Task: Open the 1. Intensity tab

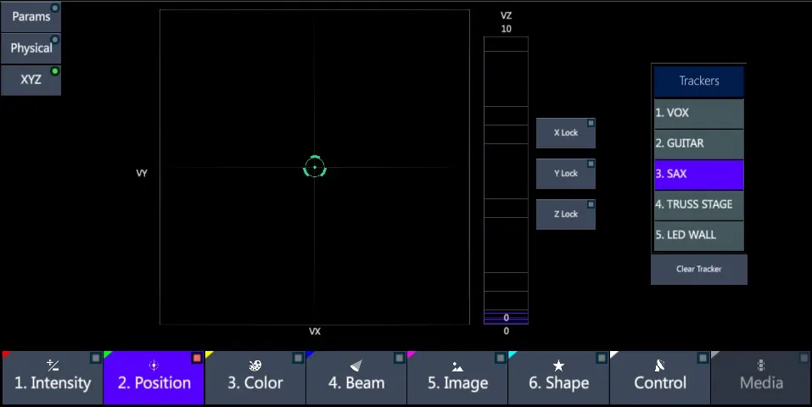Action: tap(53, 377)
